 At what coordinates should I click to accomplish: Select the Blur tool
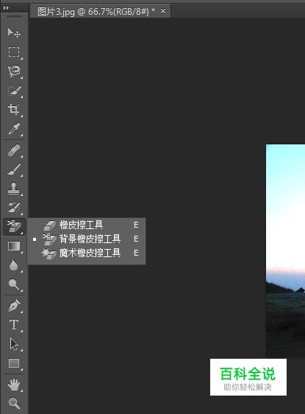[14, 264]
